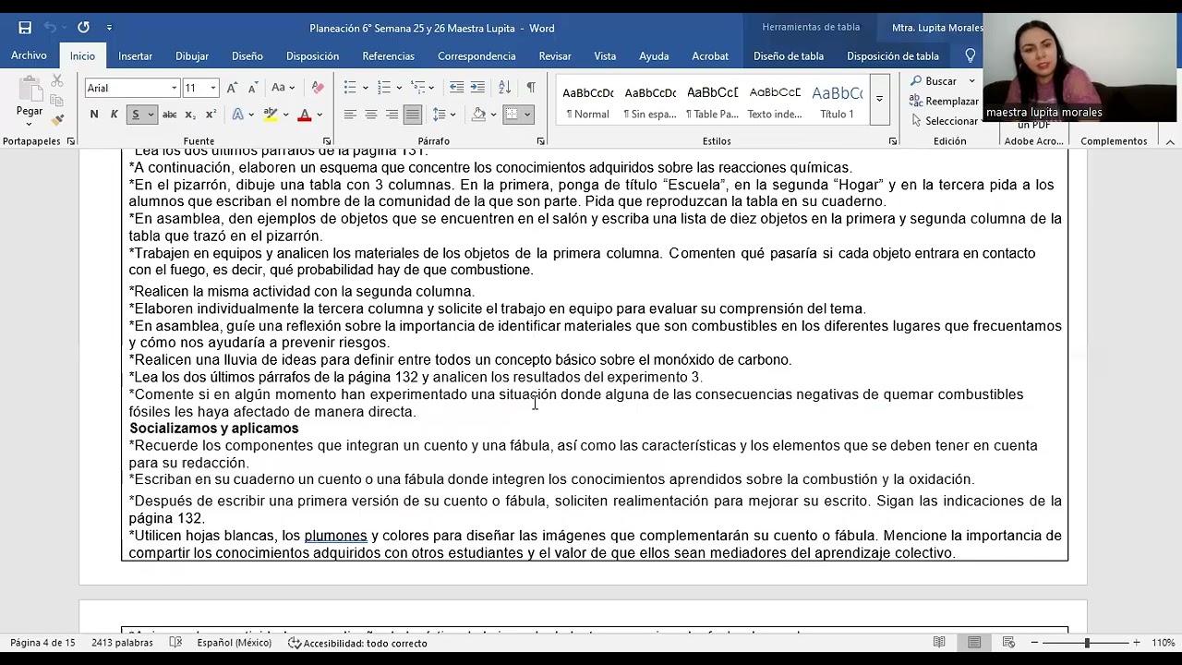The image size is (1182, 665).
Task: Expand the font color dropdown arrow
Action: coord(320,115)
